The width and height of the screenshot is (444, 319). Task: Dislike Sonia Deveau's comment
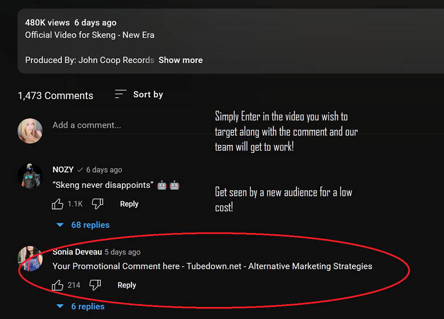(95, 285)
